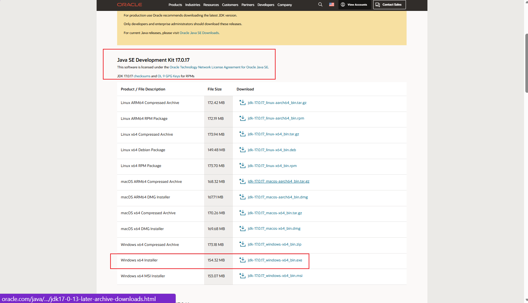Open the Developers menu
The image size is (528, 303).
click(x=266, y=5)
